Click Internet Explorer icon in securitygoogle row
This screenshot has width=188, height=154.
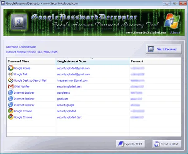pyautogui.click(x=11, y=105)
